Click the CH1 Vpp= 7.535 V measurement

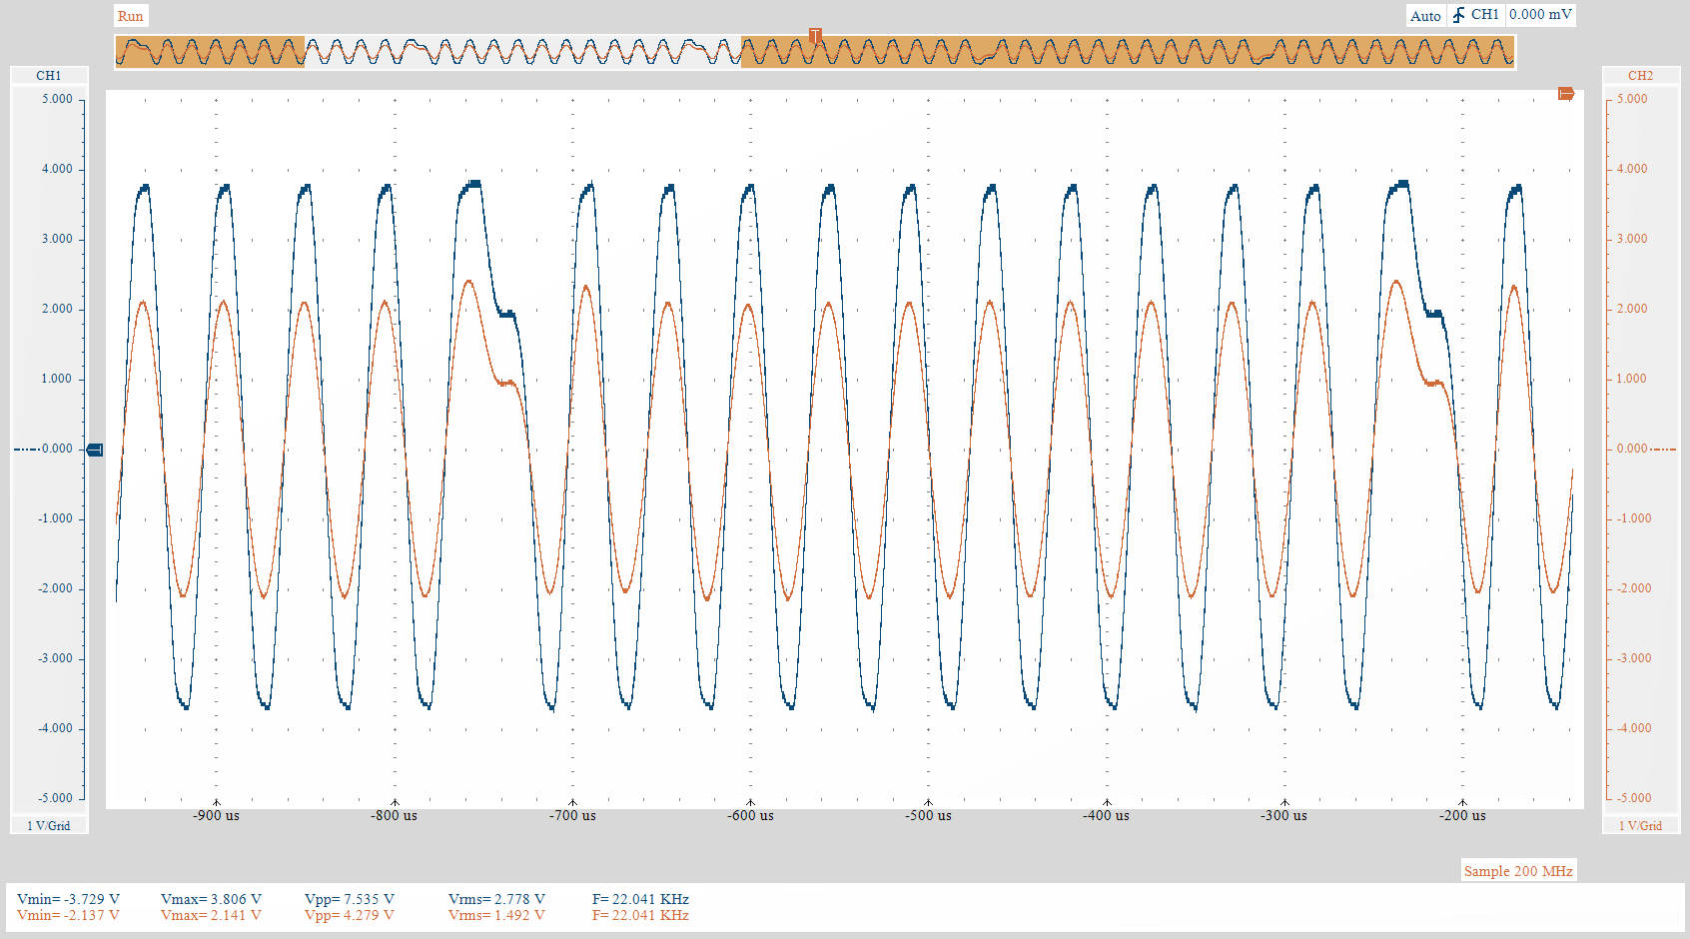coord(350,900)
